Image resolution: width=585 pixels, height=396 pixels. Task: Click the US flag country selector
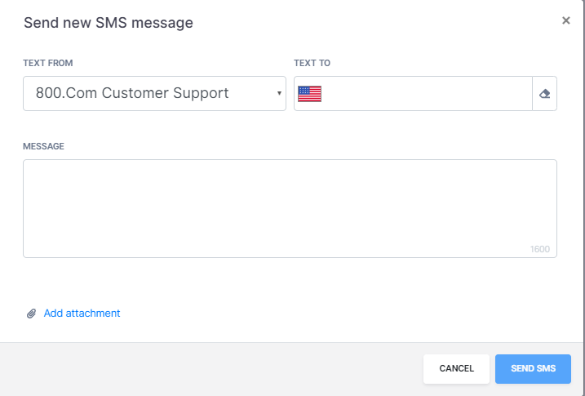tap(309, 94)
